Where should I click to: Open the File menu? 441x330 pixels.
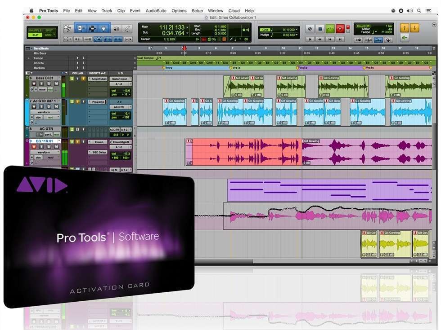[x=67, y=11]
